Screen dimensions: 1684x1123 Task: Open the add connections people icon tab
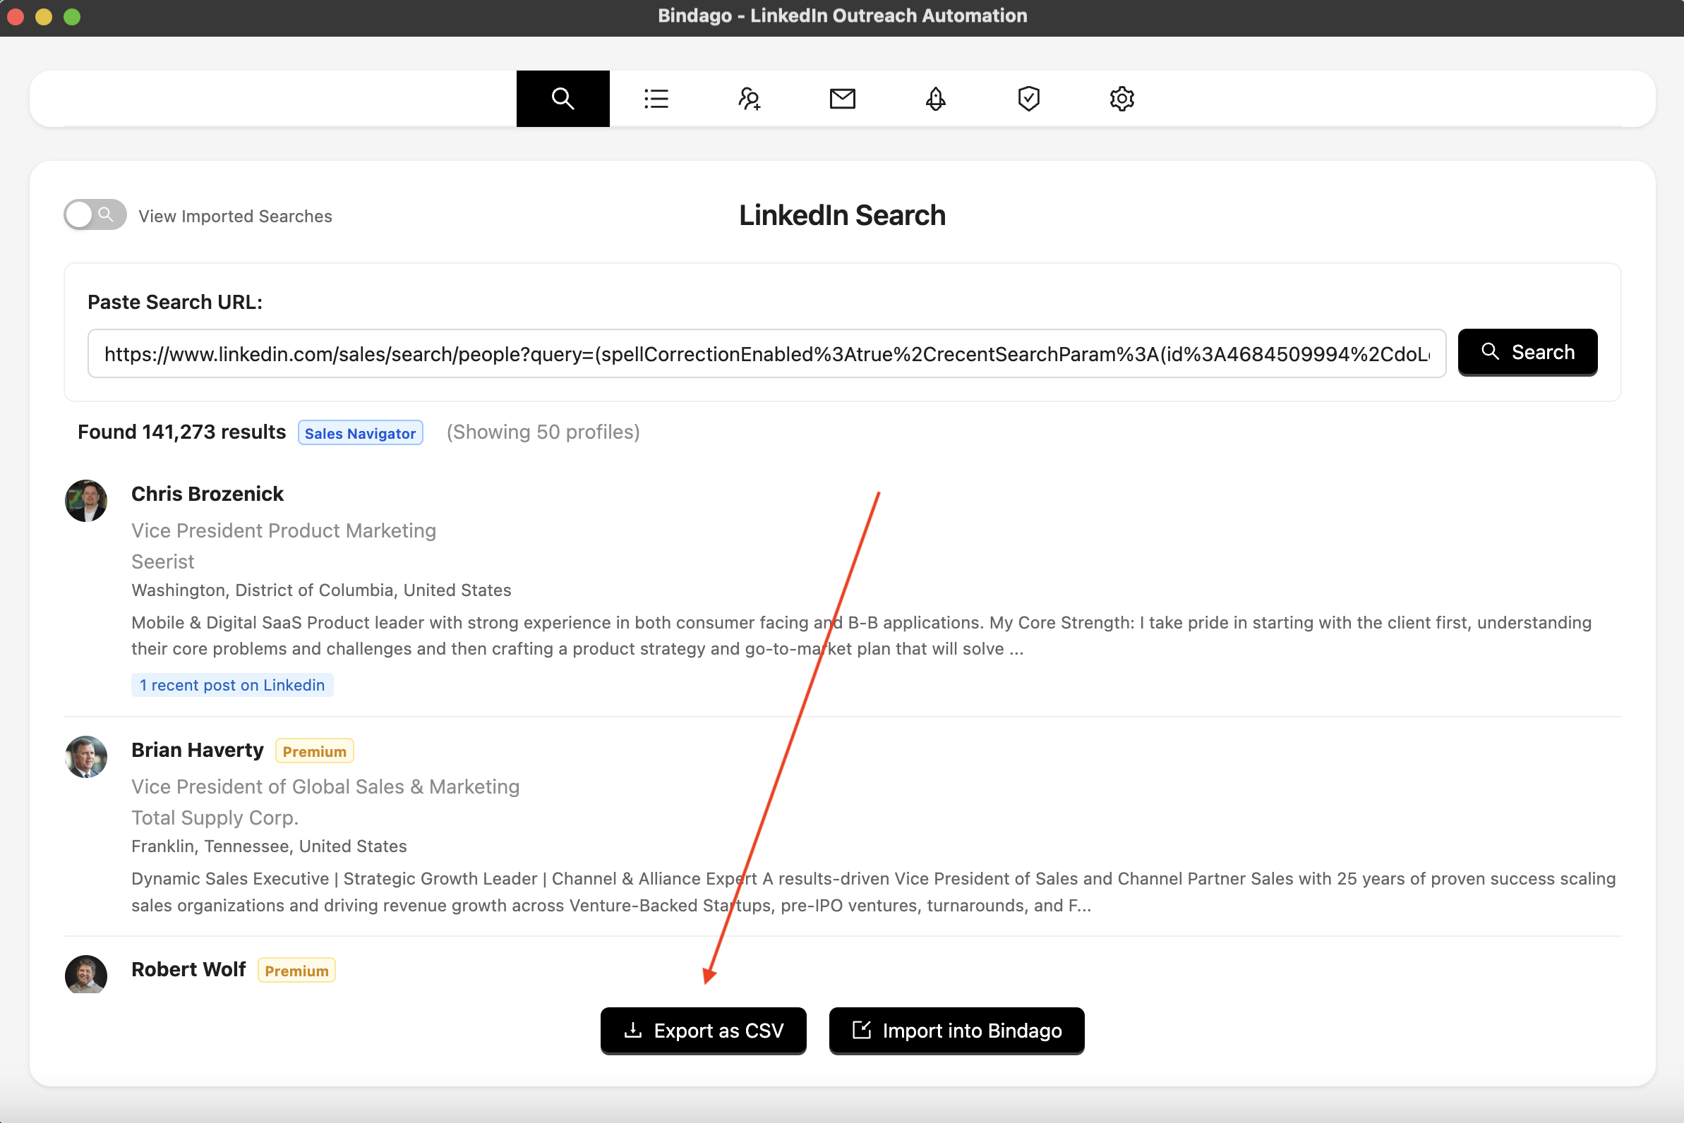coord(749,98)
